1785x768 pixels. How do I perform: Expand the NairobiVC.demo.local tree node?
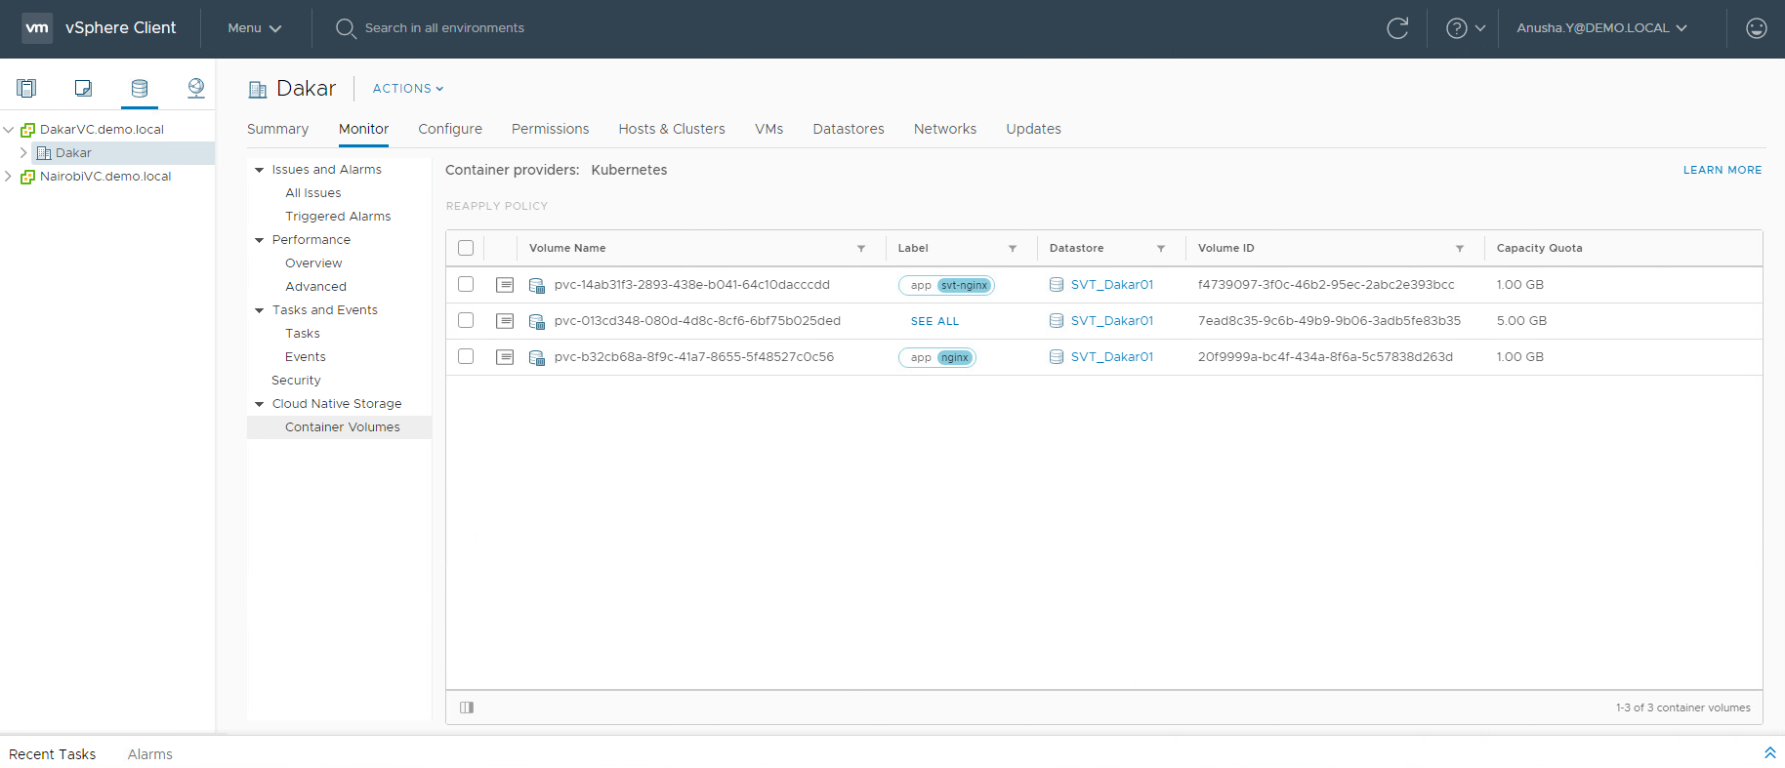[x=9, y=177]
